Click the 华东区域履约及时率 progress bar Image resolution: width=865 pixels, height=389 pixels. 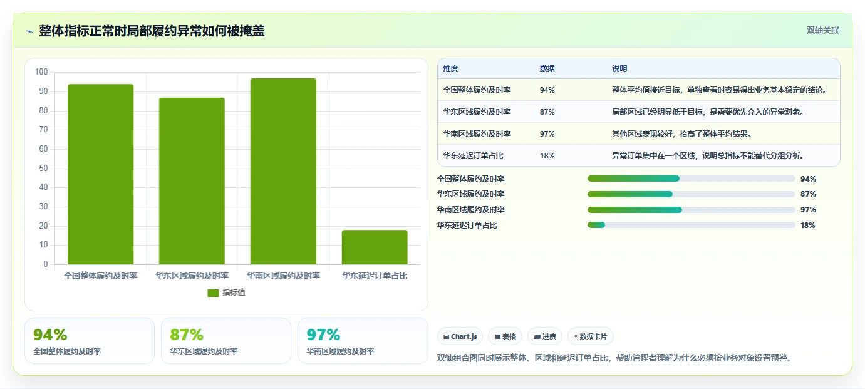(x=691, y=194)
